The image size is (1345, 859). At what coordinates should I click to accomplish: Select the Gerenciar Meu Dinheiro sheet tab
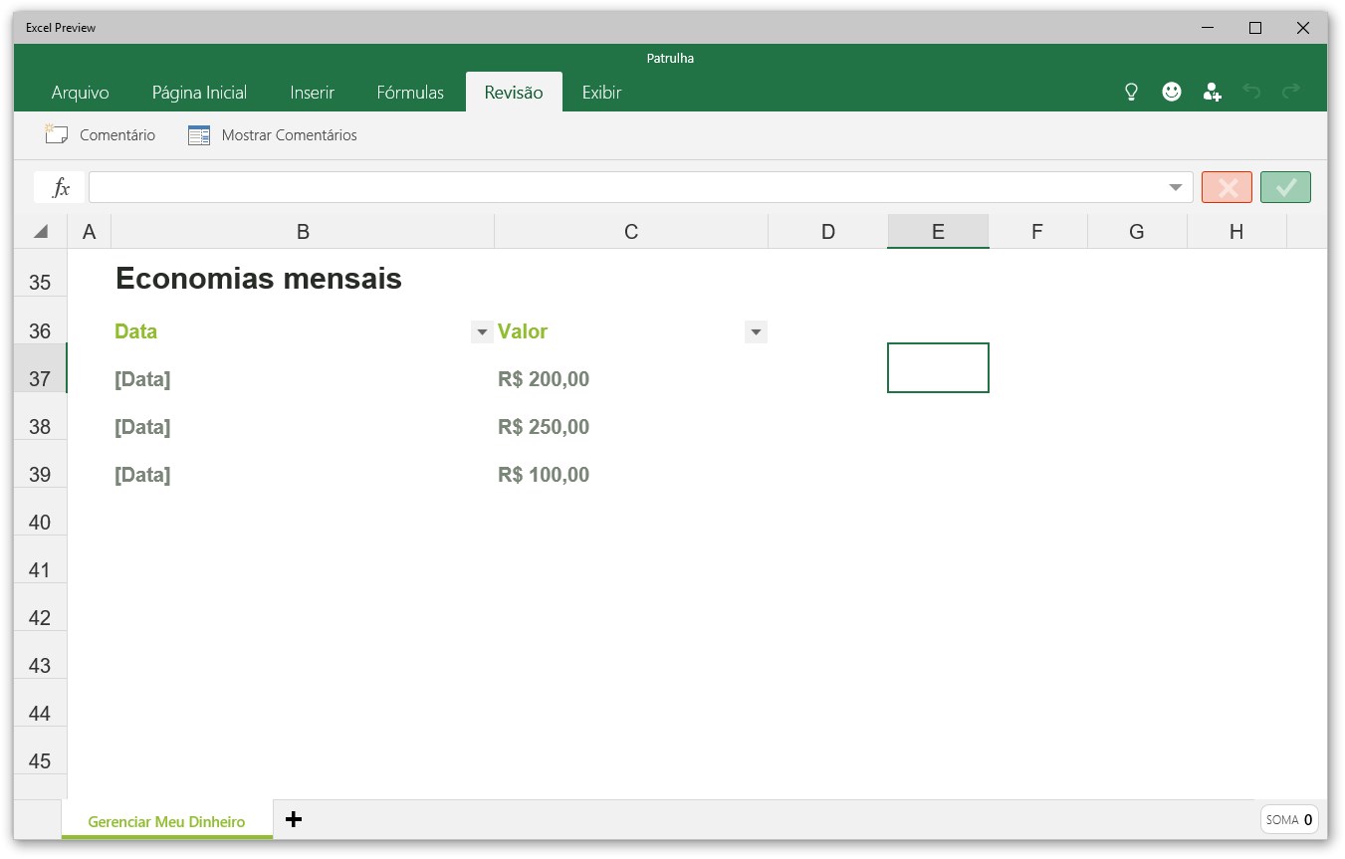[x=166, y=821]
